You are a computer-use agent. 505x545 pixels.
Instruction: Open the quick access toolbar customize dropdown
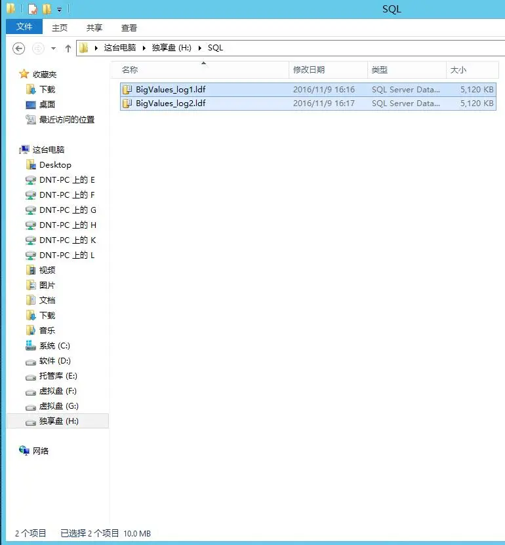60,10
